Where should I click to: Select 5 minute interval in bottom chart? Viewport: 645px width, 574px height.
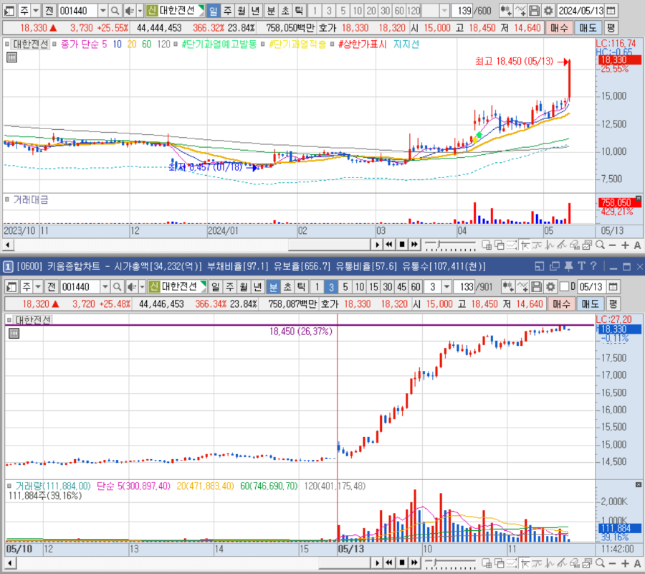(345, 286)
